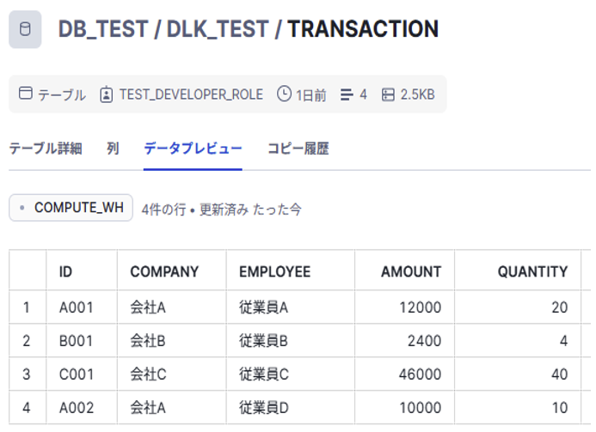Go to the コピー履歴 tab
The width and height of the screenshot is (596, 432).
tap(298, 149)
